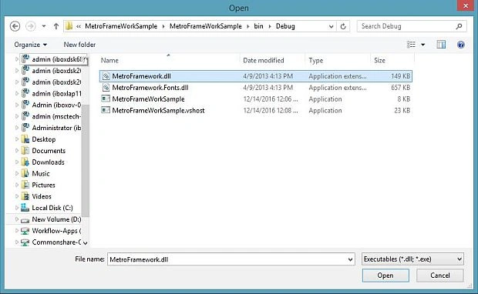478x294 pixels.
Task: Click the navigation pane scroll-down arrow
Action: pyautogui.click(x=86, y=243)
